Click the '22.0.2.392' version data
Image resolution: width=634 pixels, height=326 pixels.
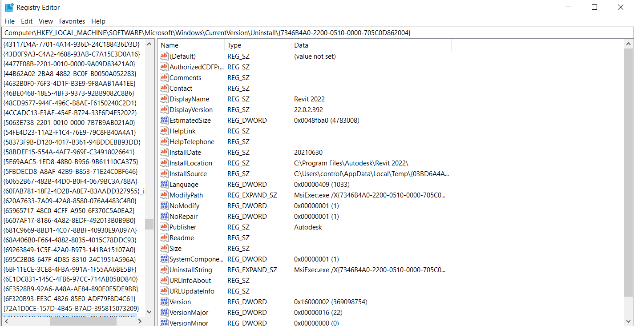[308, 110]
